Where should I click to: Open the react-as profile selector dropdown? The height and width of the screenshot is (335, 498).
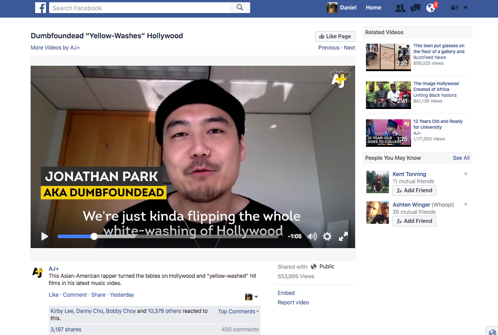tap(251, 297)
